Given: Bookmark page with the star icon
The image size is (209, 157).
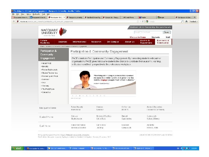Looking at the screenshot, I should pyautogui.click(x=138, y=21).
